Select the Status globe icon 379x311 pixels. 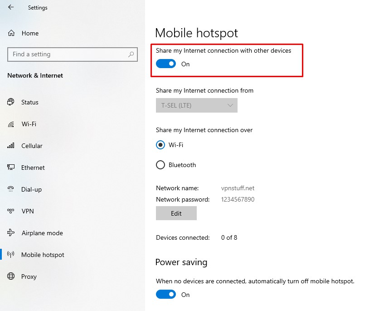pyautogui.click(x=10, y=102)
